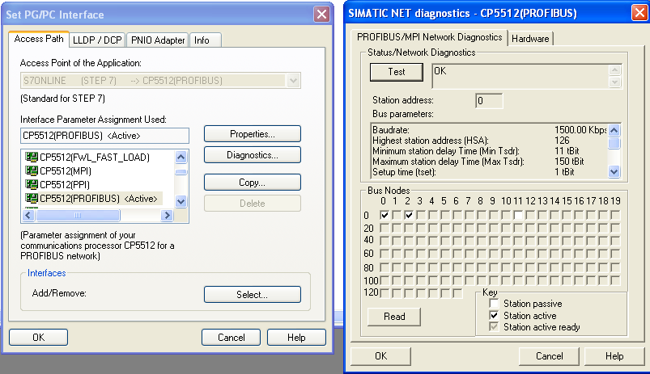650x374 pixels.
Task: Click the Station active key checkbox
Action: pos(494,315)
